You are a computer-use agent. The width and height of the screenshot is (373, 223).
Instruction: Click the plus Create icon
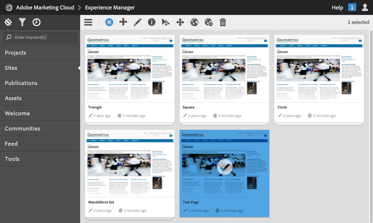[123, 22]
